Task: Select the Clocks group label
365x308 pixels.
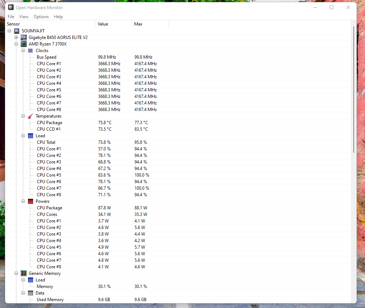Action: click(42, 51)
